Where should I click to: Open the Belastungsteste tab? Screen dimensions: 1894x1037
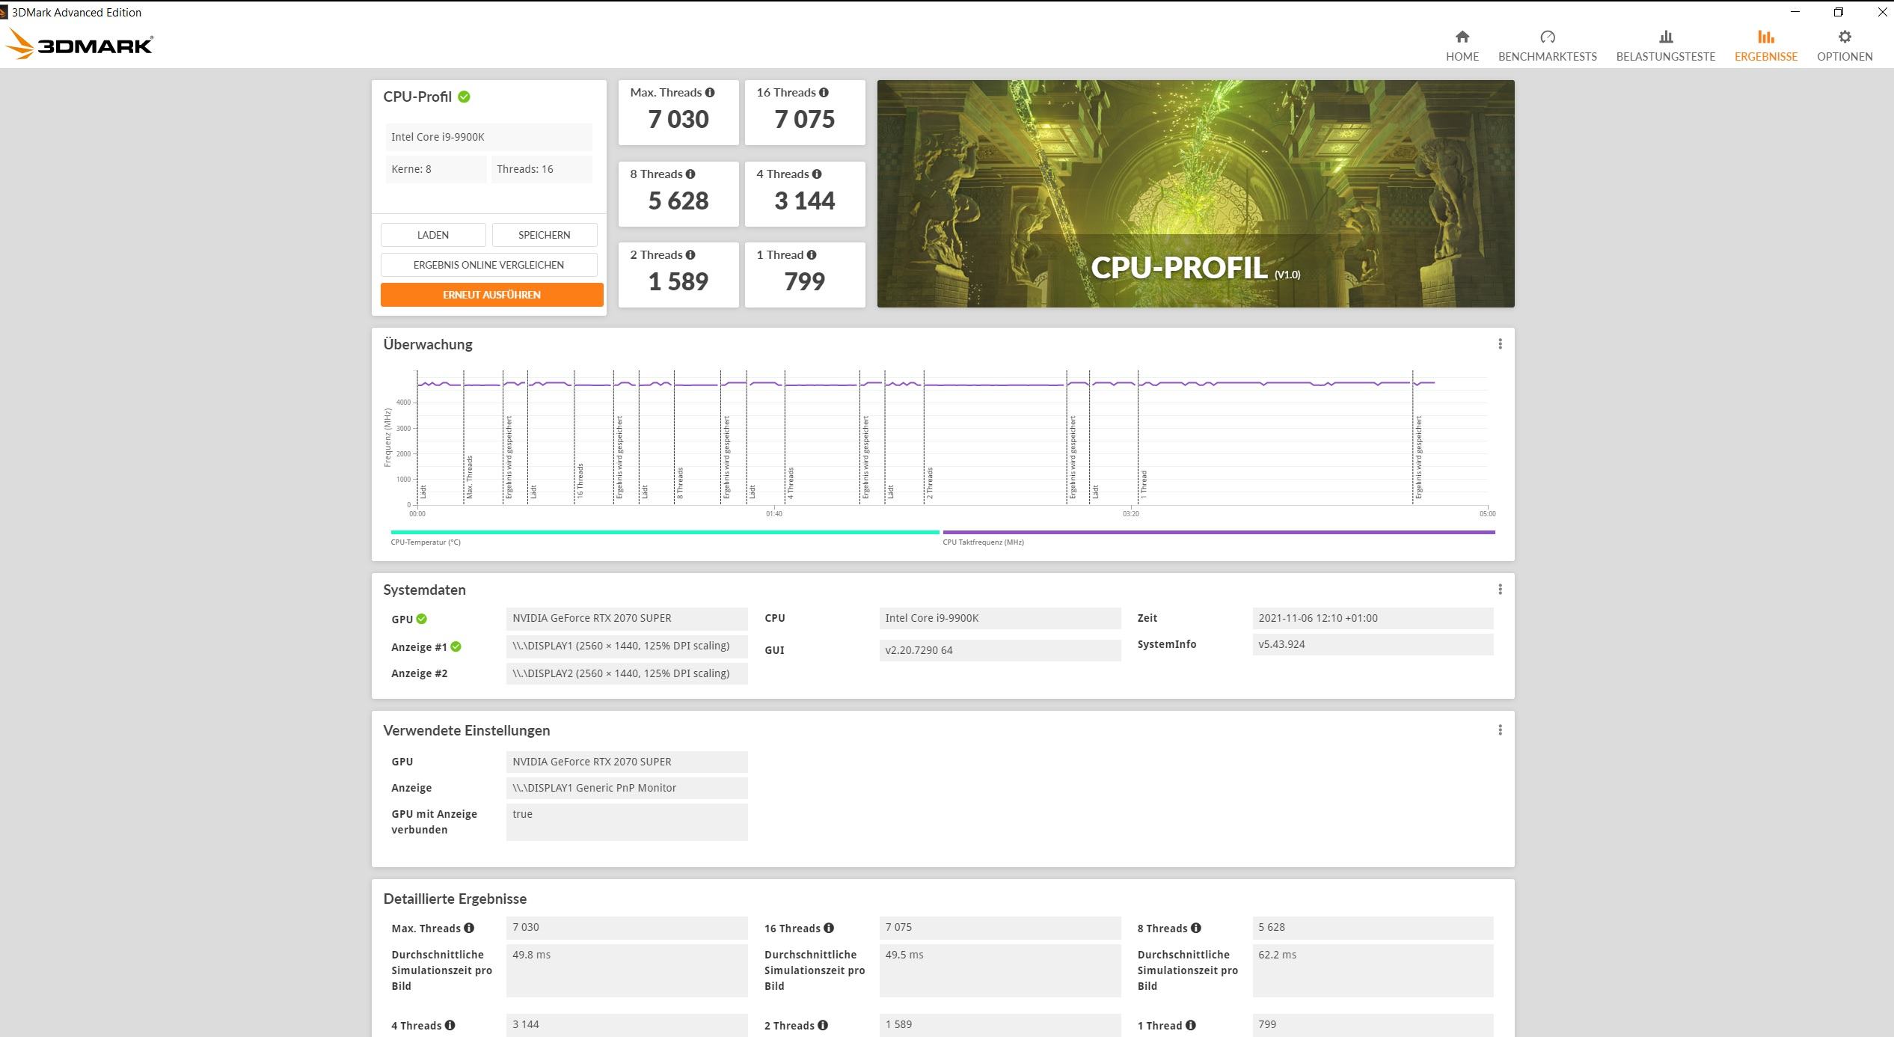[x=1665, y=46]
